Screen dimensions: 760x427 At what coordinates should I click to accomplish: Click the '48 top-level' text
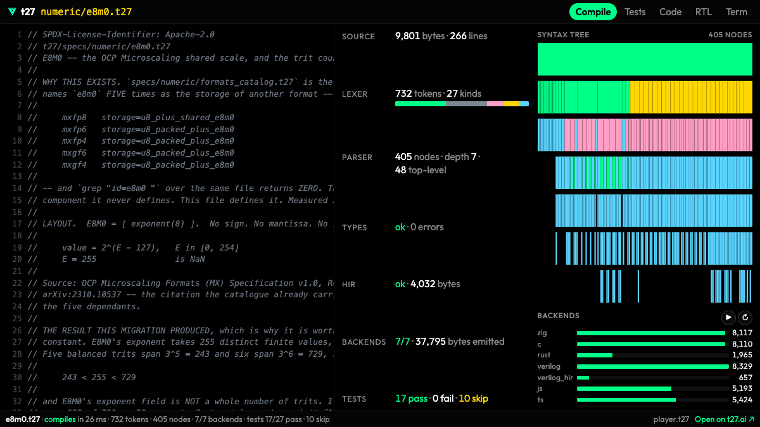click(421, 170)
